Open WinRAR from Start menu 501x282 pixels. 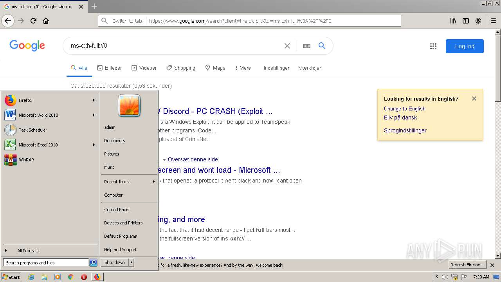(50, 160)
